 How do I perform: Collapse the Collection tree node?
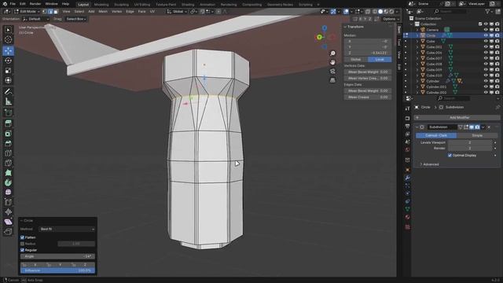click(412, 24)
